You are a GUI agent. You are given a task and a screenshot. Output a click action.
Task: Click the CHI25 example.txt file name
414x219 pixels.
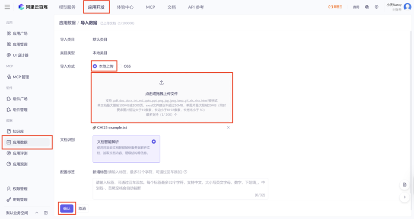tap(112, 128)
